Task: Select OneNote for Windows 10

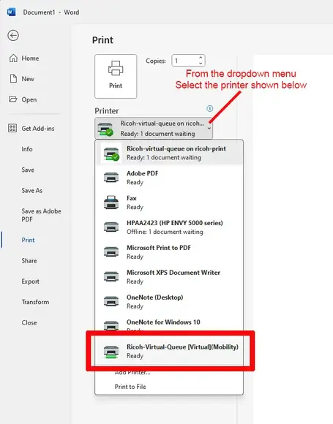Action: click(x=169, y=323)
